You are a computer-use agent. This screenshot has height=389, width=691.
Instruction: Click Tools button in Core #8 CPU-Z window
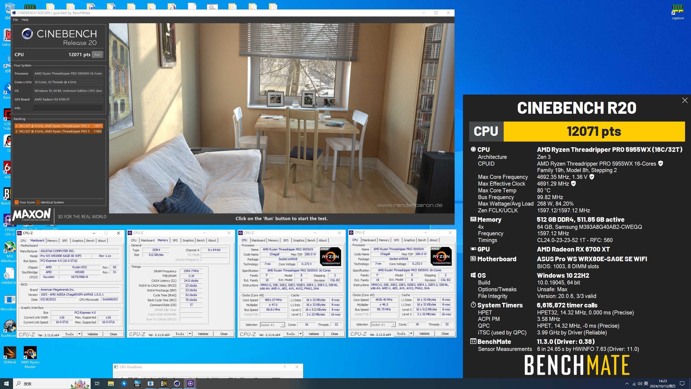tap(290, 334)
